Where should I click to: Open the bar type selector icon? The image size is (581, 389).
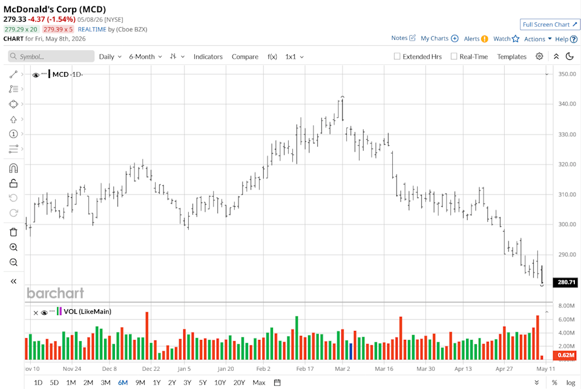pos(173,56)
